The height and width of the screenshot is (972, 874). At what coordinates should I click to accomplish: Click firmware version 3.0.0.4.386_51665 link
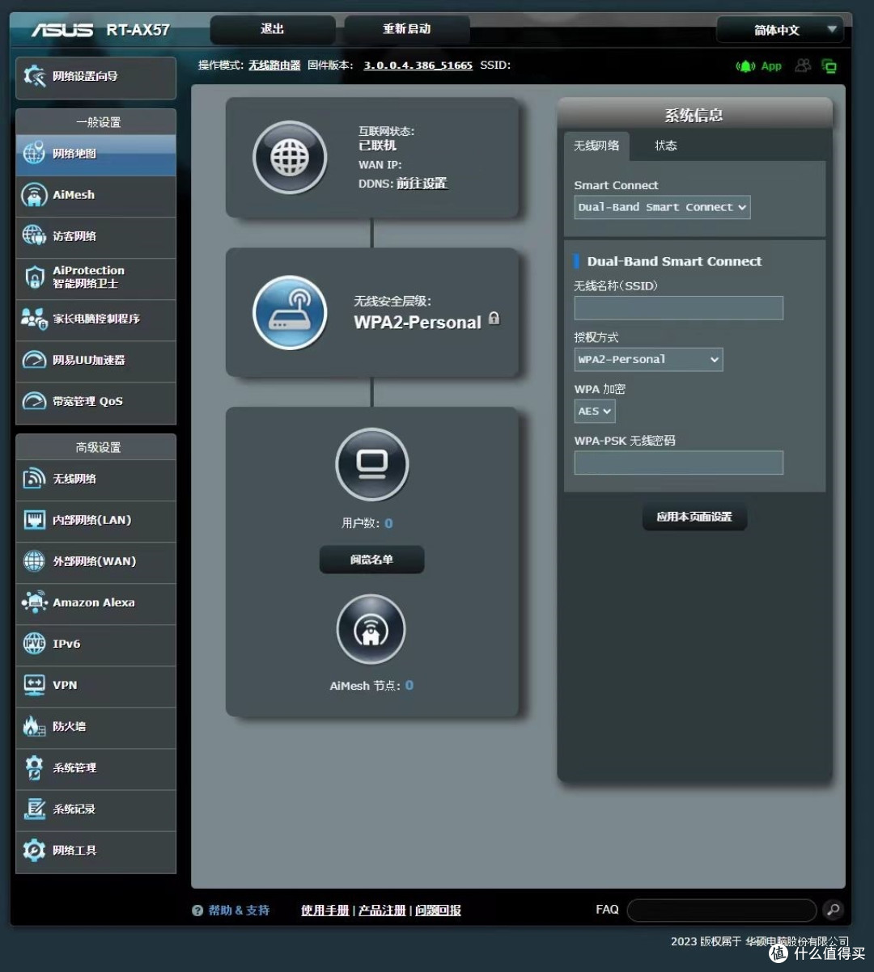pyautogui.click(x=418, y=66)
